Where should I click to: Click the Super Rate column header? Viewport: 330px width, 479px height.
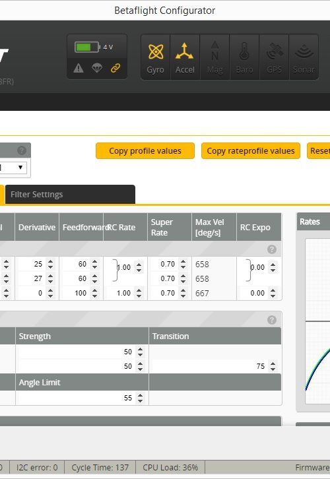click(x=170, y=227)
